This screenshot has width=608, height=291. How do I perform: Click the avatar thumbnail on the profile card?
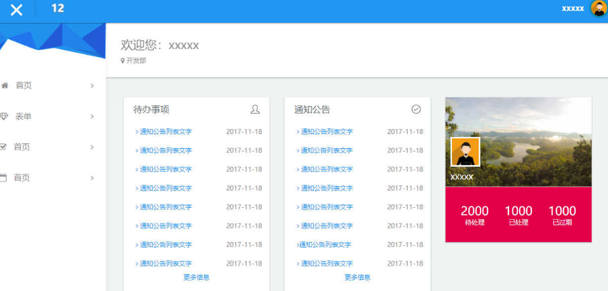tap(465, 152)
